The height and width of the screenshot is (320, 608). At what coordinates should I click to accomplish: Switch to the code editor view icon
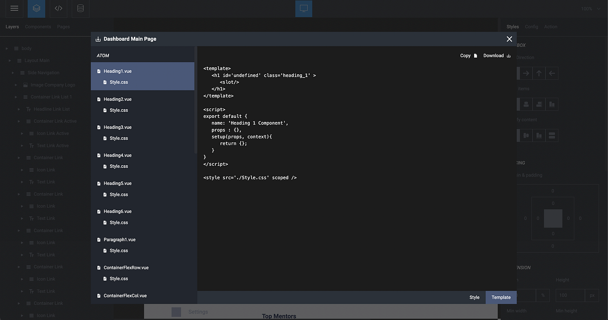tap(57, 8)
